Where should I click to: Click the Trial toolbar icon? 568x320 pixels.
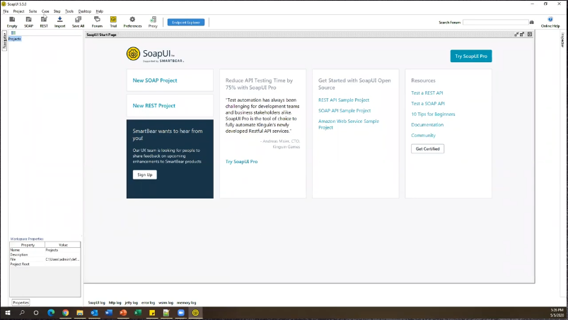click(x=113, y=22)
